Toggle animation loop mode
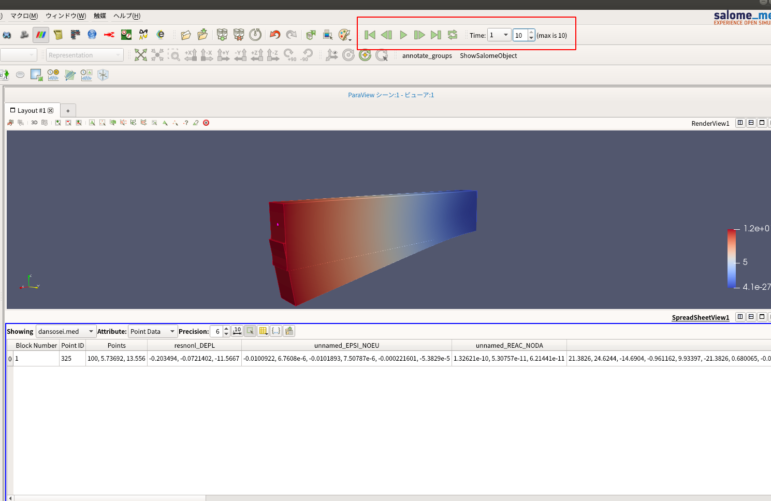Image resolution: width=771 pixels, height=501 pixels. tap(453, 35)
